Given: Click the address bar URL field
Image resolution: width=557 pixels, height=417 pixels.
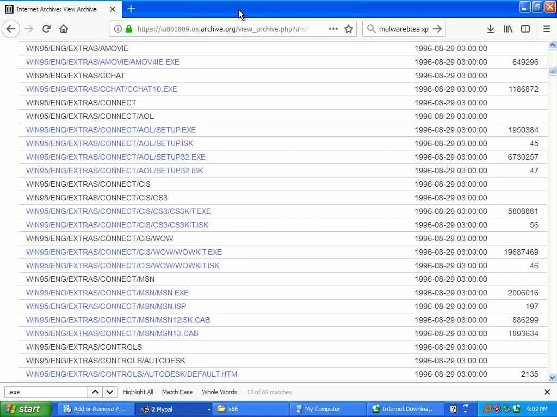Looking at the screenshot, I should pos(222,29).
